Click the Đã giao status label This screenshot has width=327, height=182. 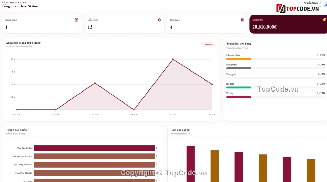click(x=230, y=84)
